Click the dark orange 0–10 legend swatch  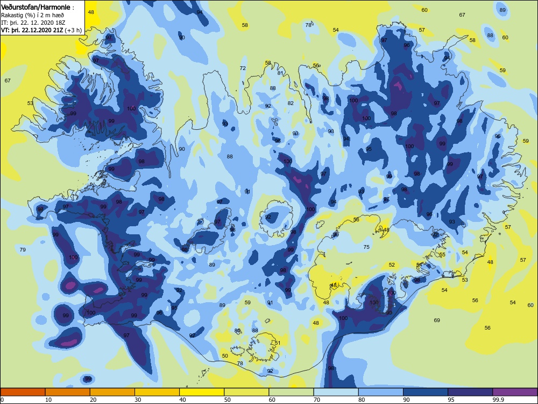pyautogui.click(x=23, y=392)
